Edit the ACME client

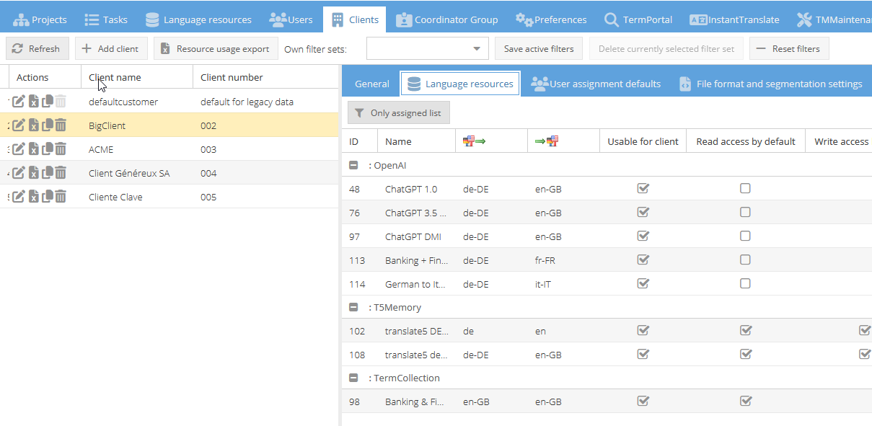(19, 149)
